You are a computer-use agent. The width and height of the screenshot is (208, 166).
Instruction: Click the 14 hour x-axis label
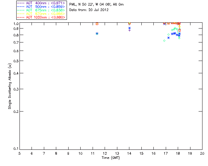(x=129, y=154)
